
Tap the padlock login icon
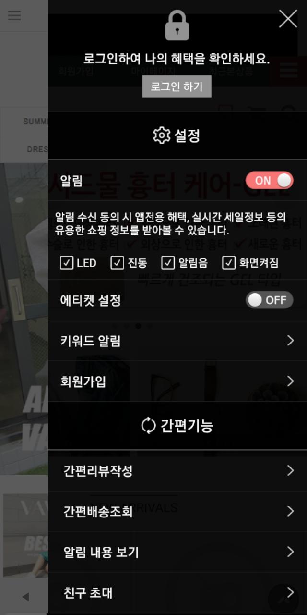point(177,25)
